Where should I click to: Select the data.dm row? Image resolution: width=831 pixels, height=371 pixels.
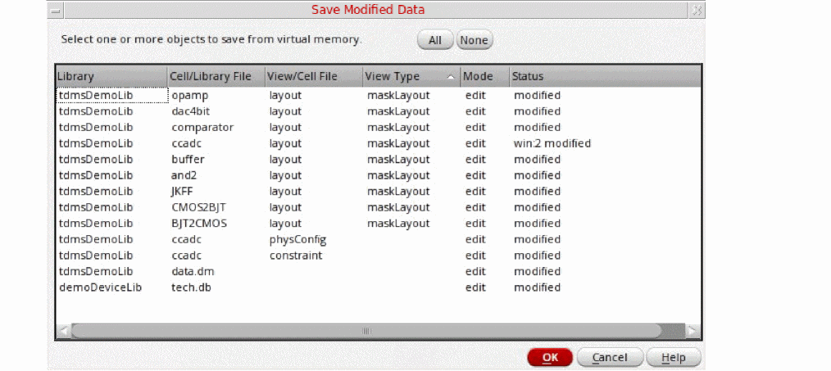[379, 271]
